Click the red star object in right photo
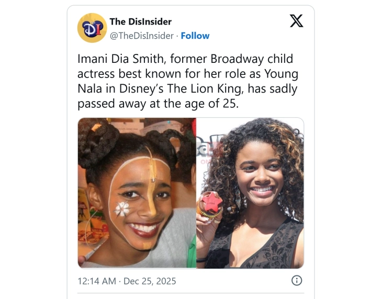This screenshot has height=299, width=382. (212, 203)
